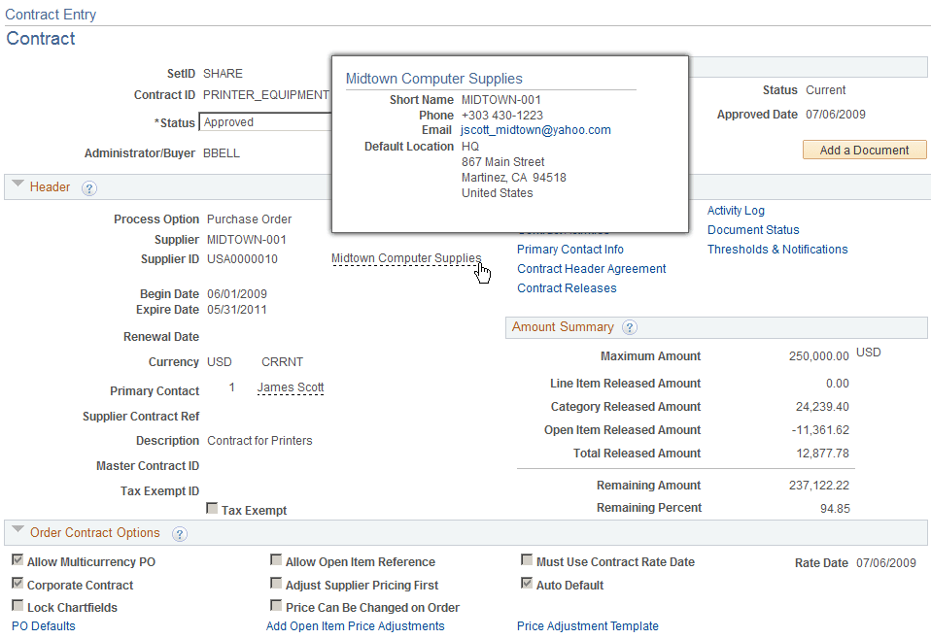Enable Allow Open Item Reference

coord(276,561)
